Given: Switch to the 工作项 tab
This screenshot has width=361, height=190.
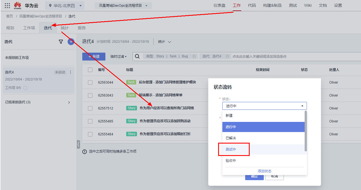Looking at the screenshot, I should 29,28.
